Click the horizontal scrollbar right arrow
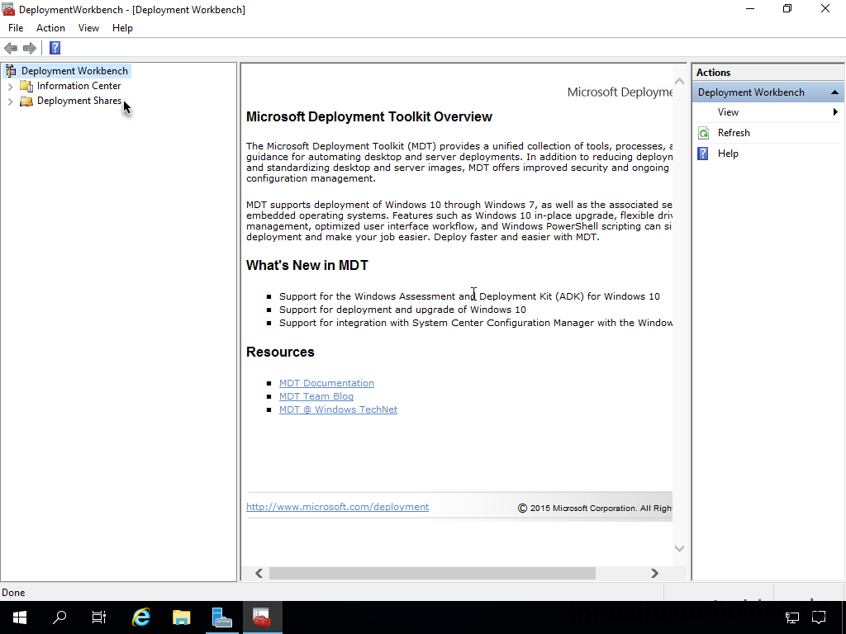The width and height of the screenshot is (846, 634). point(654,573)
